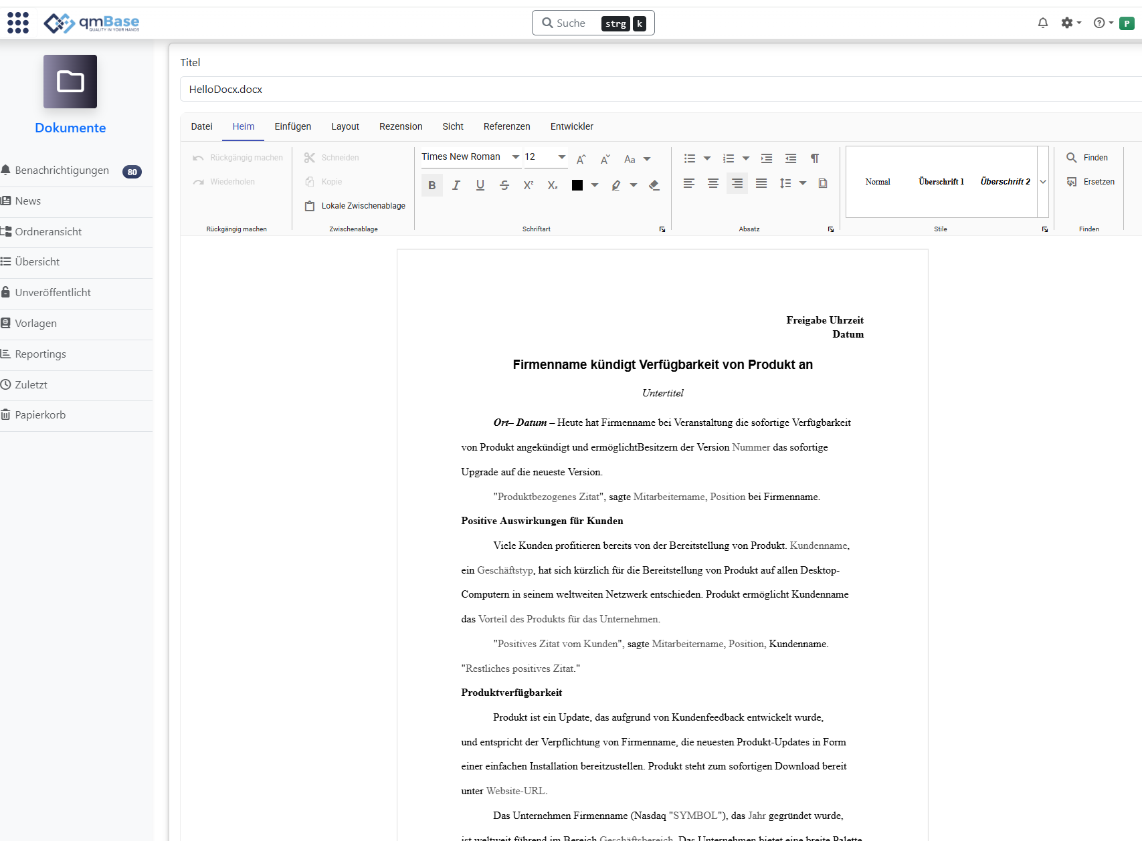This screenshot has width=1142, height=841.
Task: Copy format with the Format Painter icon
Action: (x=823, y=183)
